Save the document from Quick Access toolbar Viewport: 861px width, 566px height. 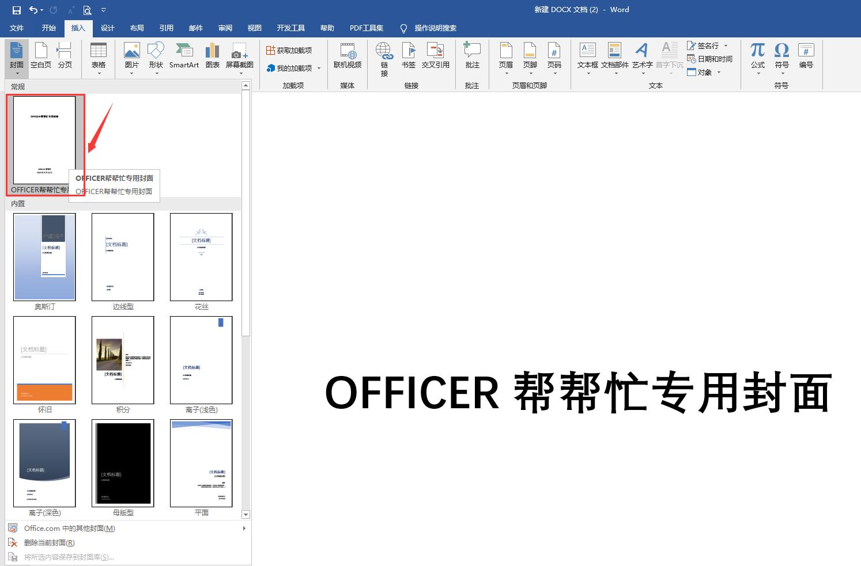click(x=16, y=9)
